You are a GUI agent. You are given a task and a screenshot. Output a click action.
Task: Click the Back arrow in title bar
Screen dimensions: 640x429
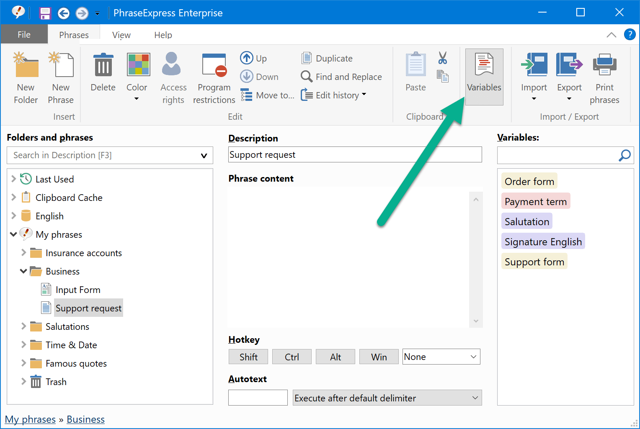(x=64, y=13)
